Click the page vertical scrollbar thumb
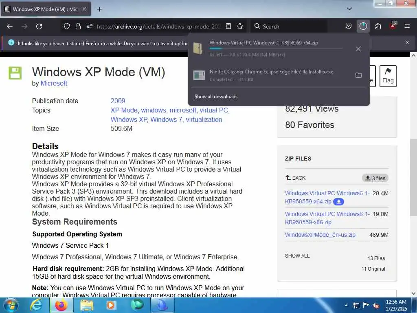The image size is (417, 313). 413,177
